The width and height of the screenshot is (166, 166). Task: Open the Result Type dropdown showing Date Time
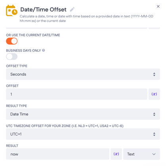(x=83, y=114)
